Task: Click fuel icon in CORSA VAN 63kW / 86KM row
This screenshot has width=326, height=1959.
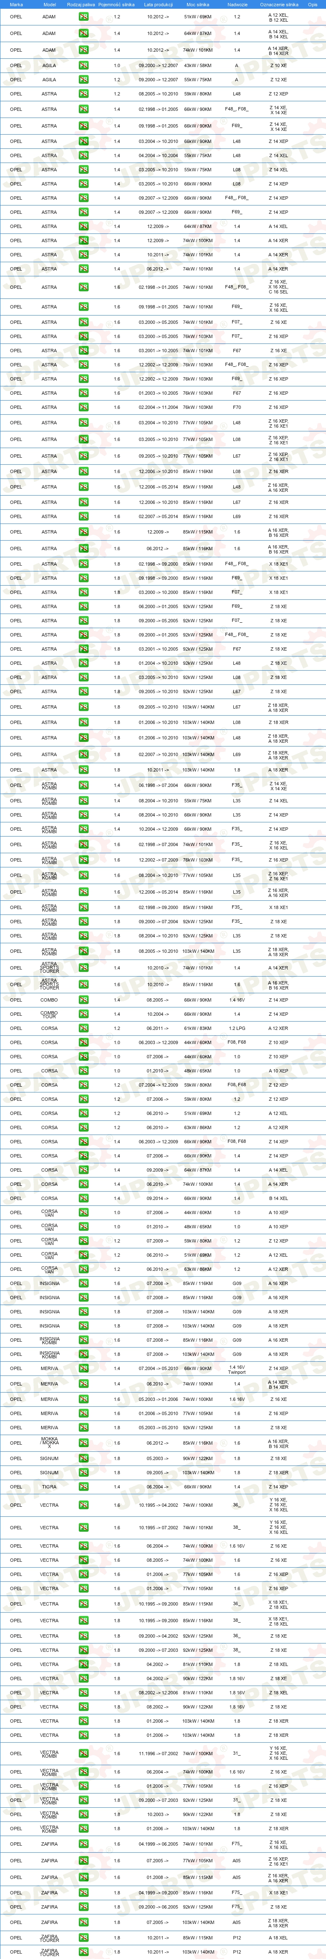Action: [84, 1269]
